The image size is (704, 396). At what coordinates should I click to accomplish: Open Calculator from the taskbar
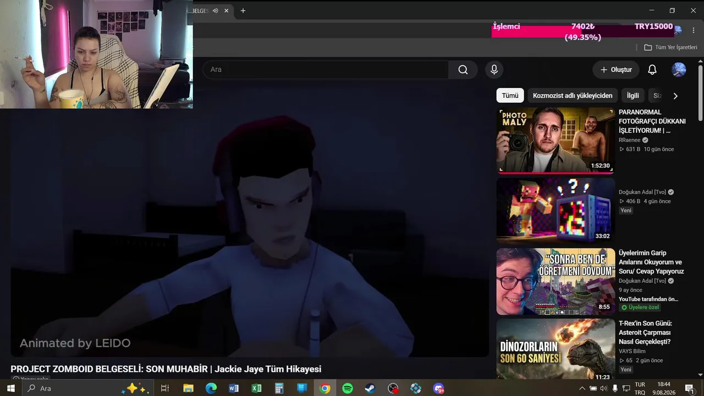click(279, 388)
